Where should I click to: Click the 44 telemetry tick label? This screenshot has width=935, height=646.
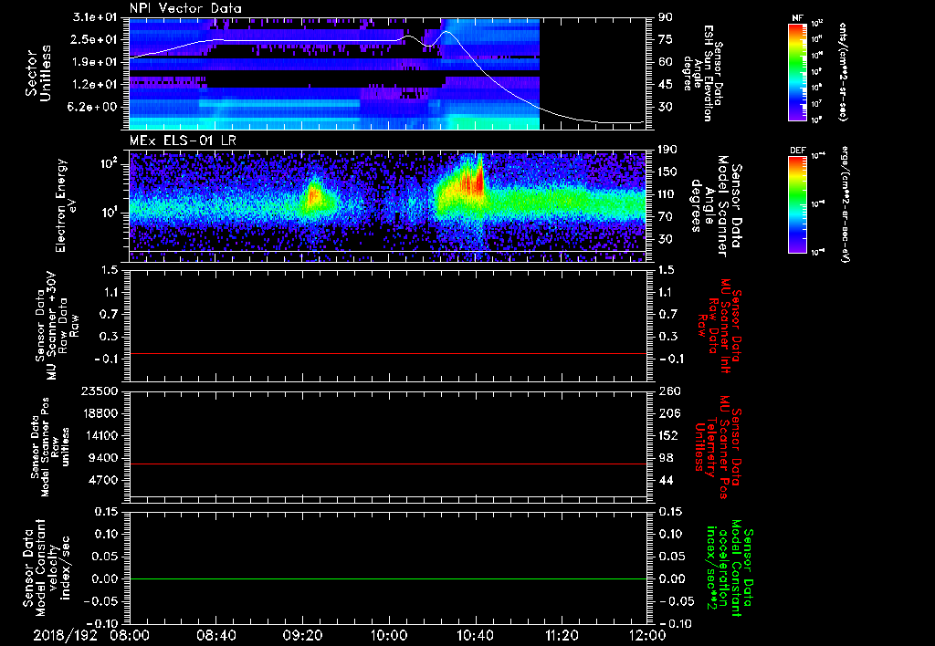[x=666, y=480]
